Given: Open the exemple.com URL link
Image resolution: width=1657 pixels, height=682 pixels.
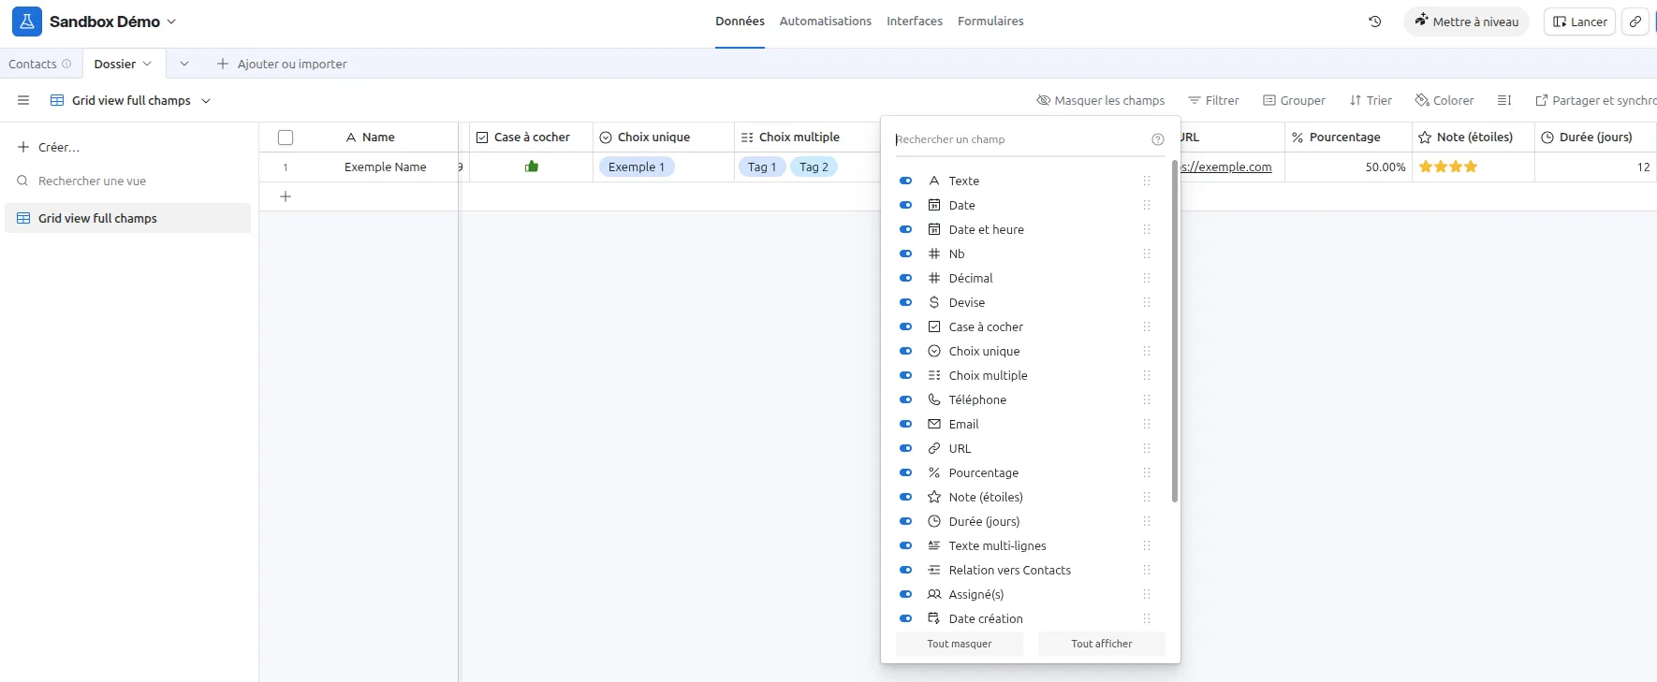Looking at the screenshot, I should point(1226,167).
